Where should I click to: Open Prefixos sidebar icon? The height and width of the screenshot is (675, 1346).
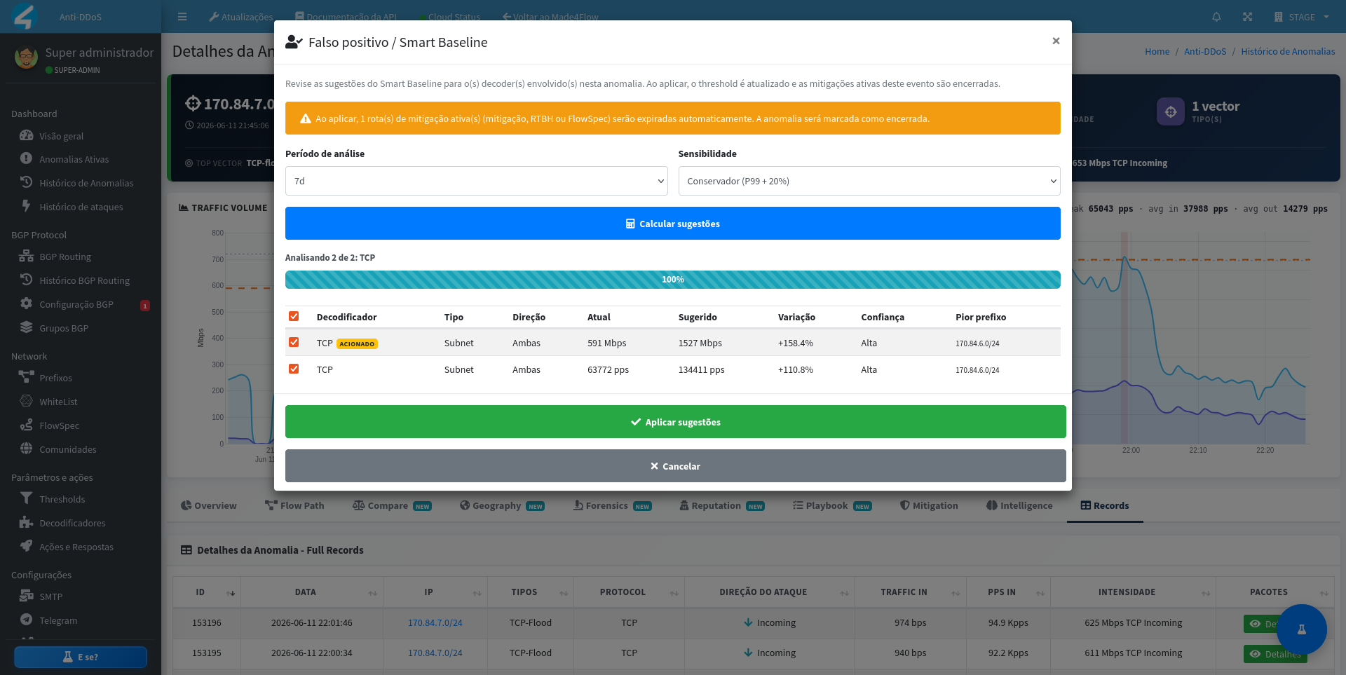(26, 377)
